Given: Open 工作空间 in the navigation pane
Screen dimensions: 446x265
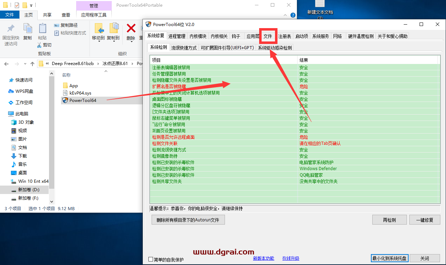Looking at the screenshot, I should pos(21,103).
